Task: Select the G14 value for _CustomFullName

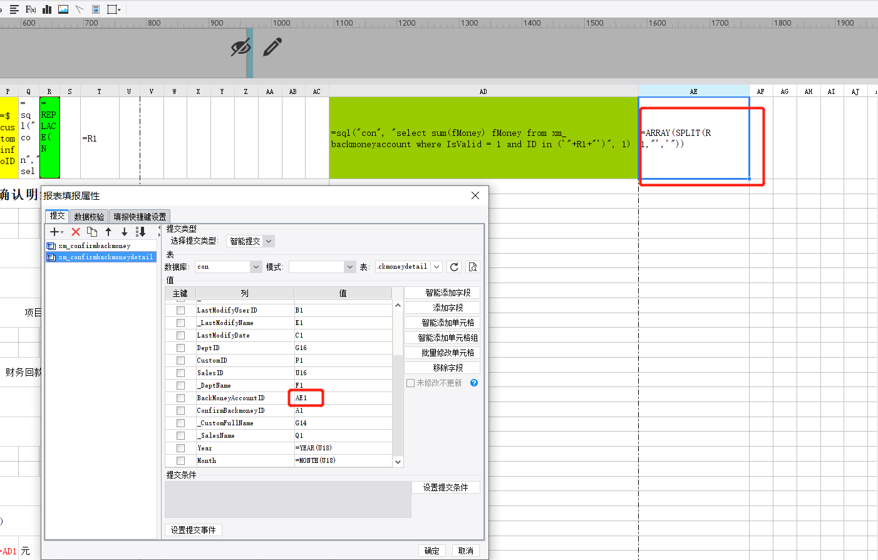Action: coord(343,423)
